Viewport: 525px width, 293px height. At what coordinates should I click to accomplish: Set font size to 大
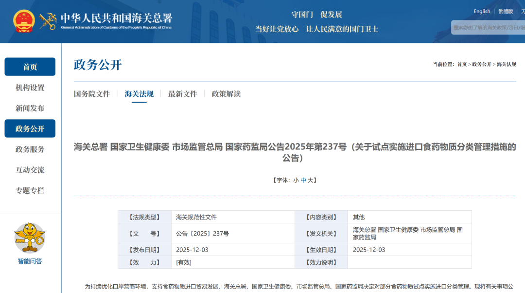(311, 180)
